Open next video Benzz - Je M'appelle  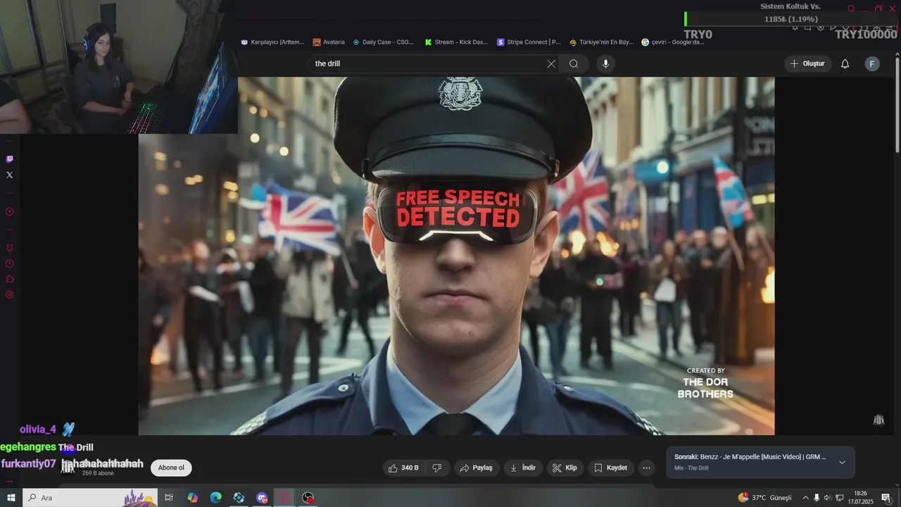coord(750,457)
